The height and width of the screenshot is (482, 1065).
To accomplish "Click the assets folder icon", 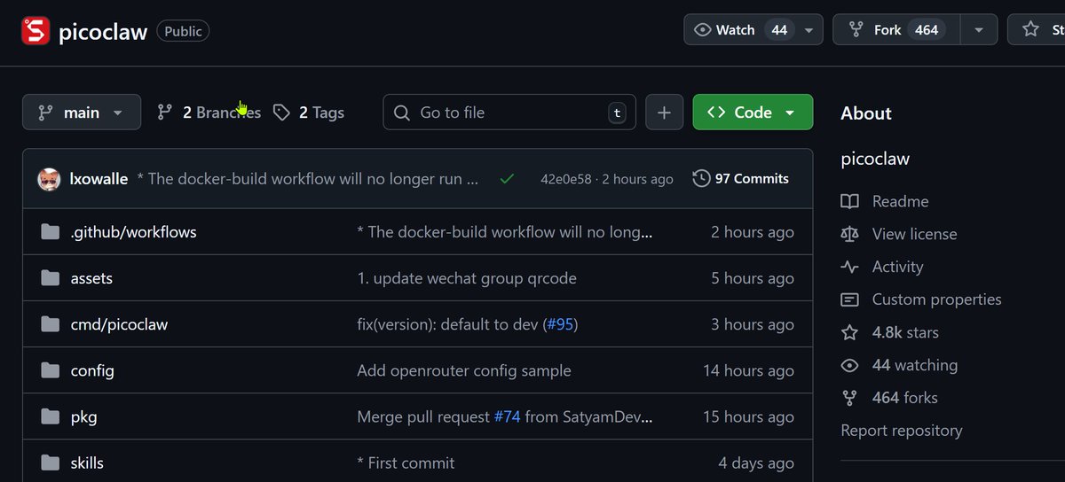I will coord(50,278).
